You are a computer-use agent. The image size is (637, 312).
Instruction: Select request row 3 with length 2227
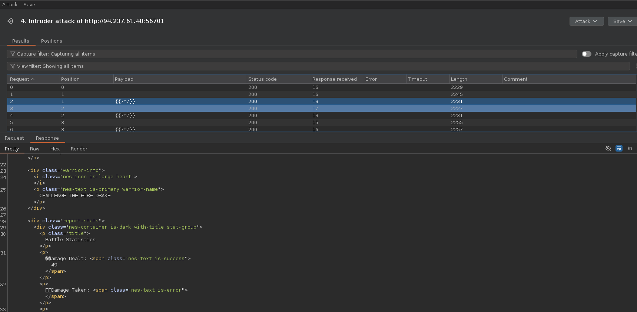pyautogui.click(x=322, y=109)
